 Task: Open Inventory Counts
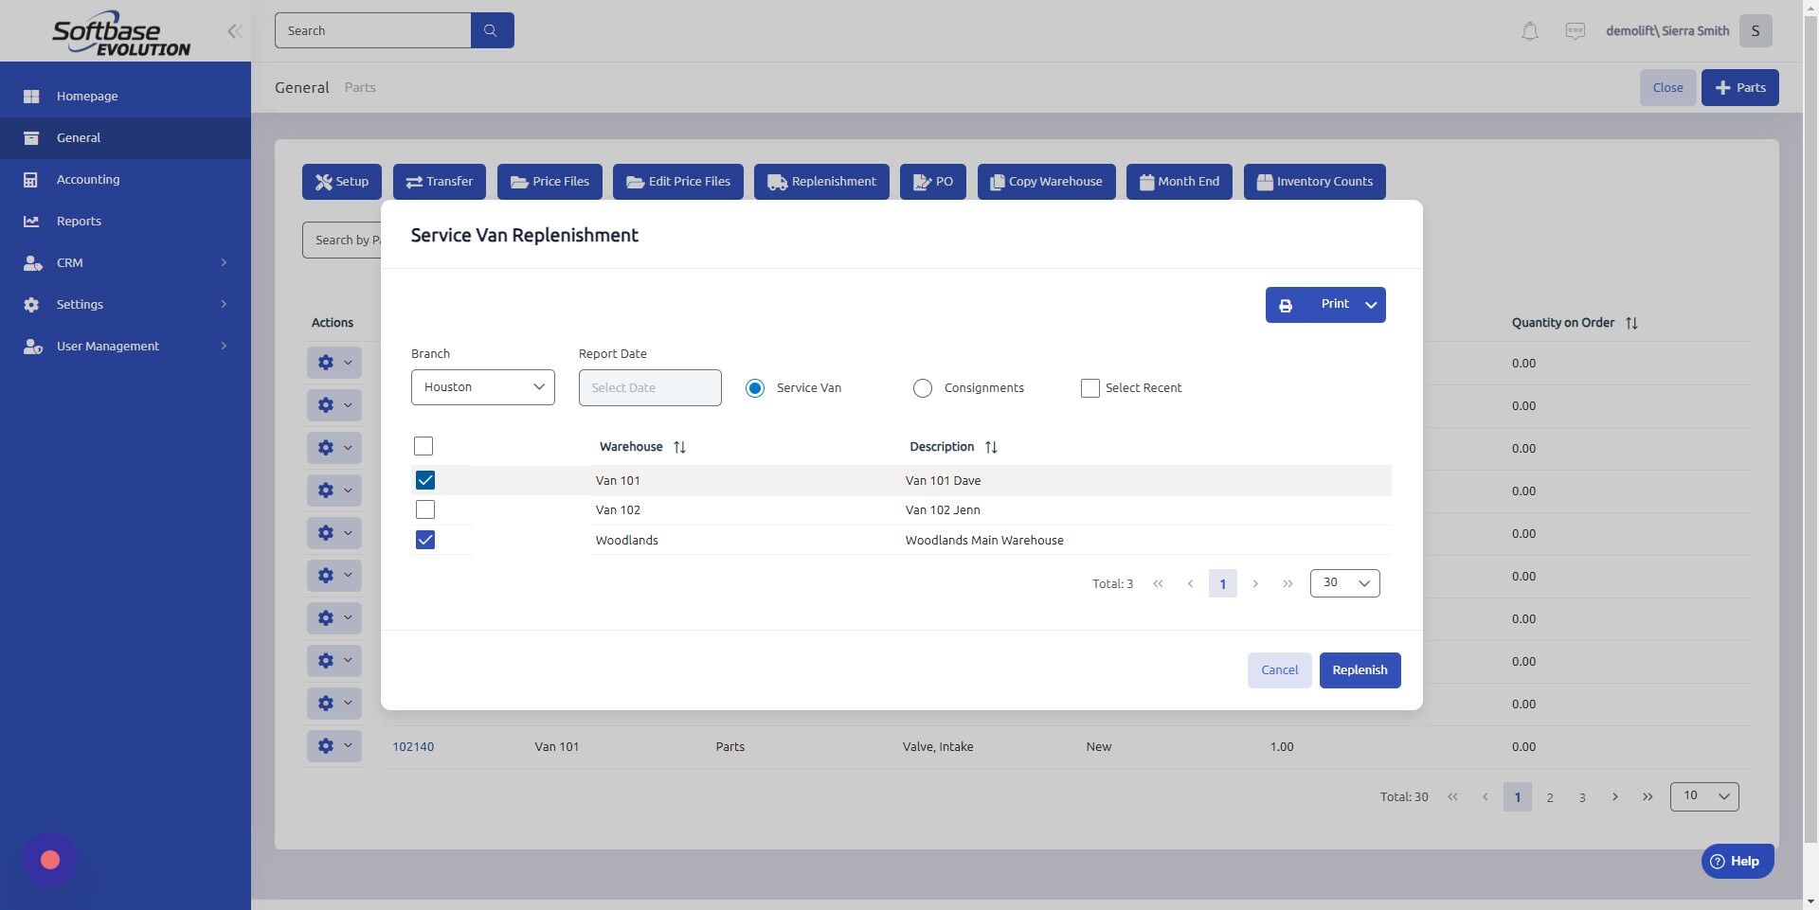pos(1313,181)
